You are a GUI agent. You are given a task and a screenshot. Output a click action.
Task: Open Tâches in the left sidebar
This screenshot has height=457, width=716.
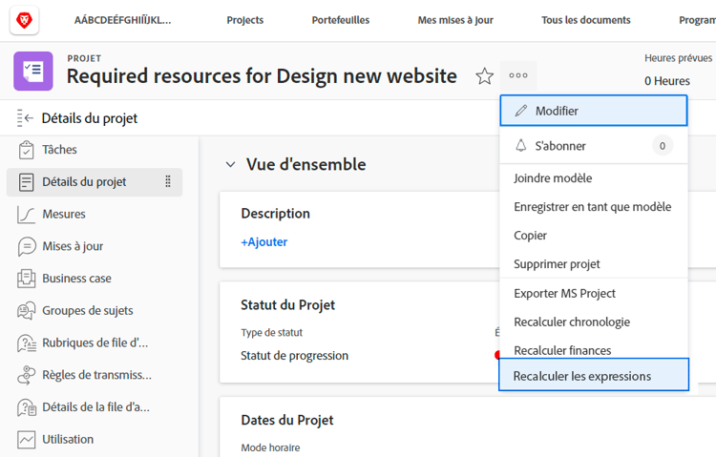(x=95, y=150)
